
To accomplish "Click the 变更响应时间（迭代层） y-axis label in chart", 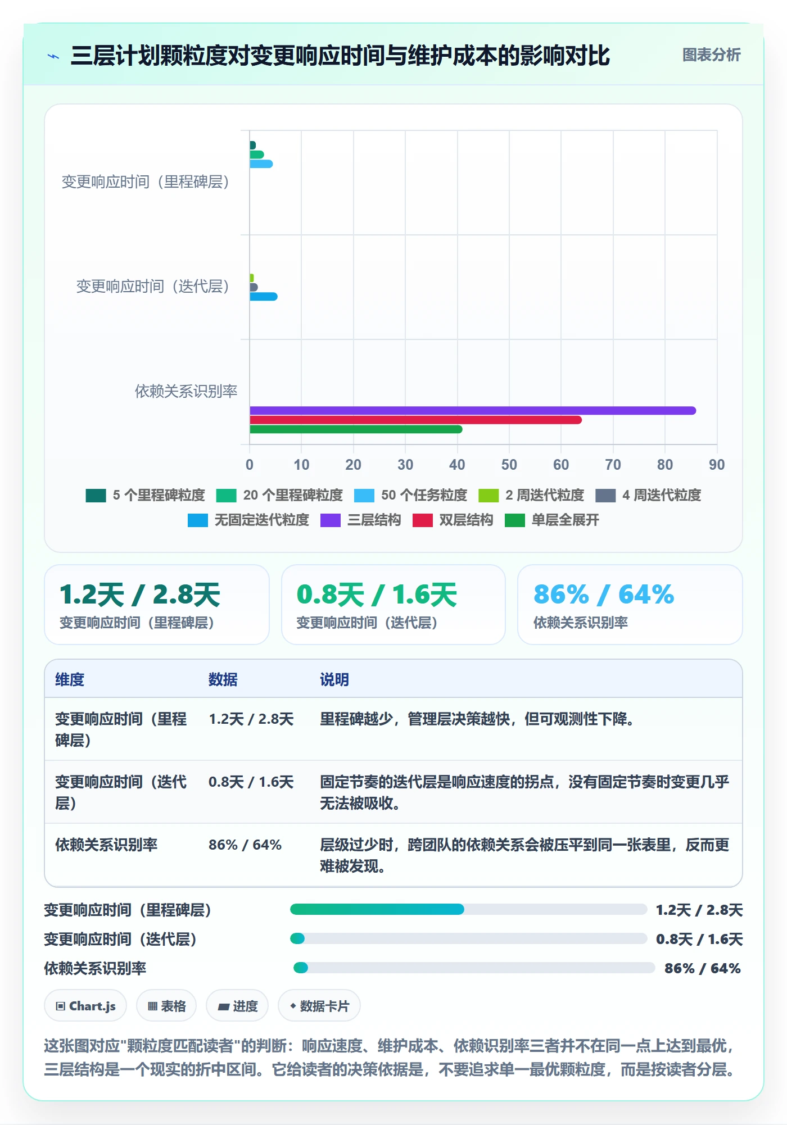I will click(x=153, y=287).
